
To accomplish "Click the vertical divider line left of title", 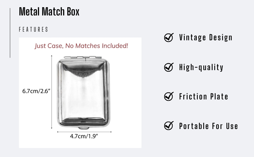I will (x=10, y=33).
